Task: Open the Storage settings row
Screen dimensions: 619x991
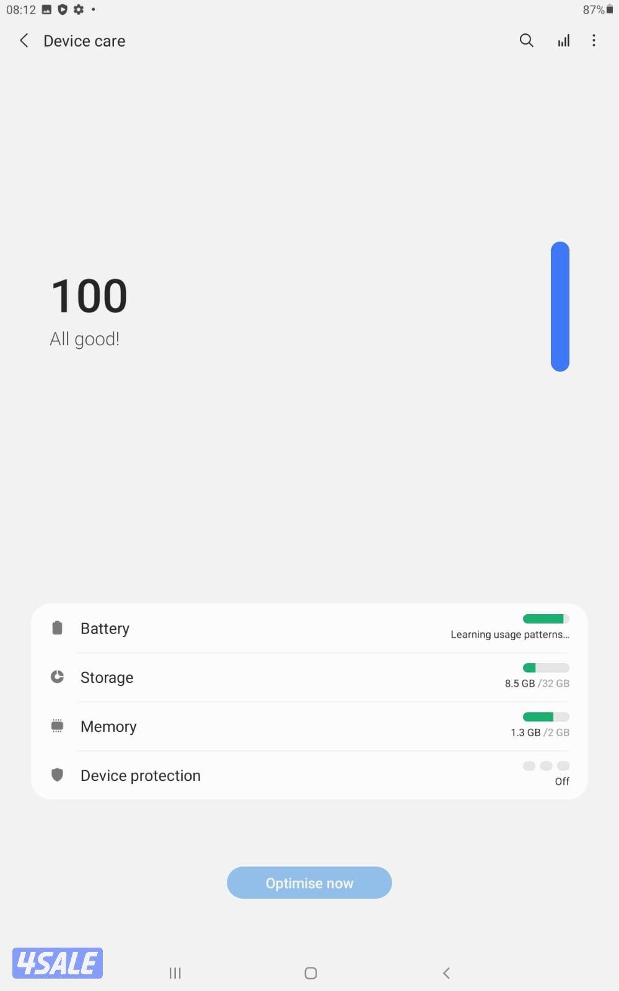Action: tap(279, 677)
